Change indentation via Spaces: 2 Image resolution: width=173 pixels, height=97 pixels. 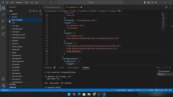point(131,90)
